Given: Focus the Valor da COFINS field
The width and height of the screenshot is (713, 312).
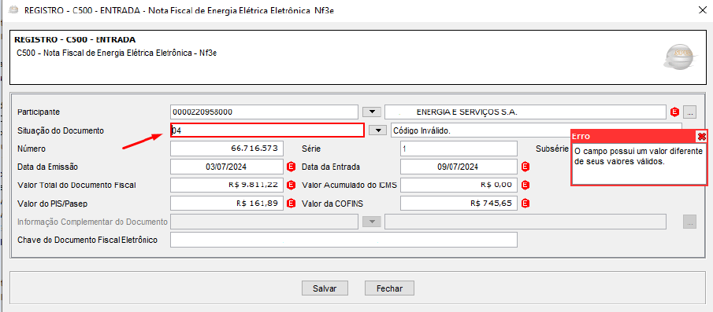Looking at the screenshot, I should pyautogui.click(x=459, y=204).
